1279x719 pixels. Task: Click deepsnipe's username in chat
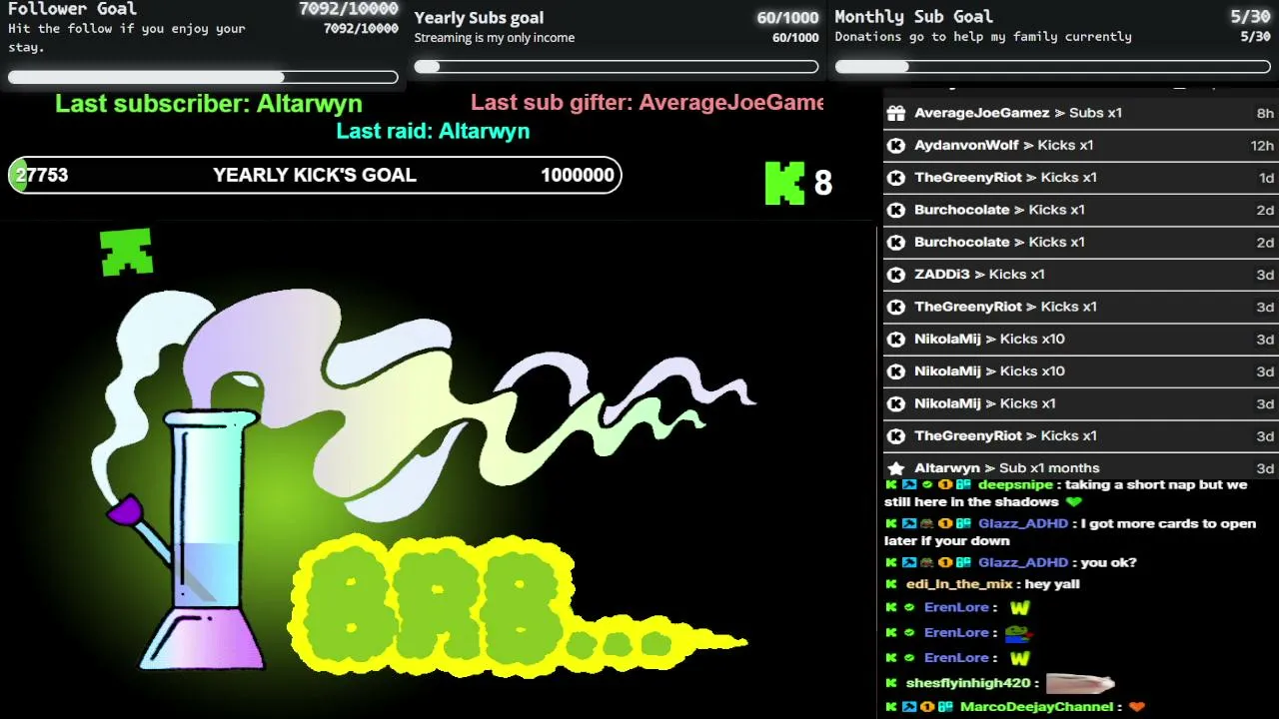click(1015, 485)
